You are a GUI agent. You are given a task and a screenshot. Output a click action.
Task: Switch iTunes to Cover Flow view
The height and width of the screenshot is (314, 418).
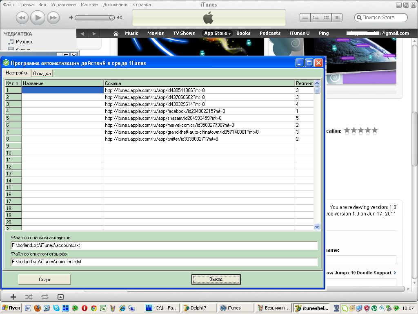coord(337,18)
